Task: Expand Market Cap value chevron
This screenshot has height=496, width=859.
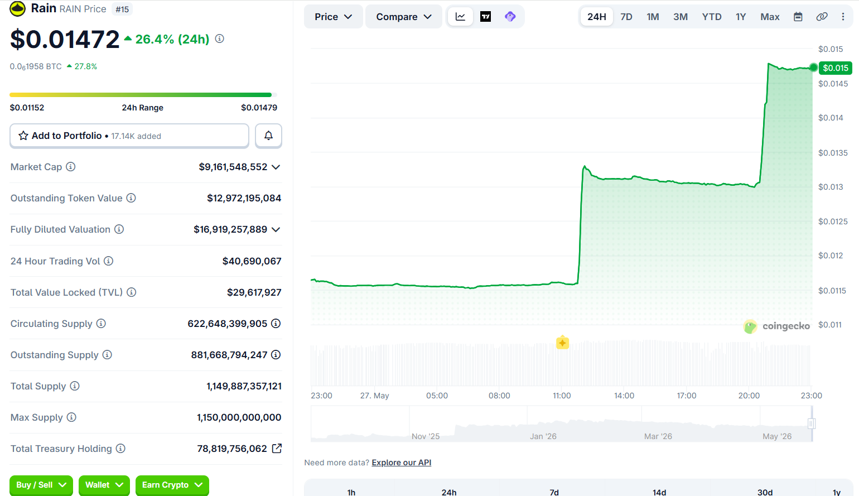Action: click(x=276, y=167)
